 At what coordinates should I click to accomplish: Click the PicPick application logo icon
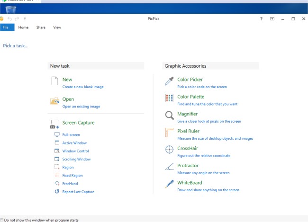(1, 19)
